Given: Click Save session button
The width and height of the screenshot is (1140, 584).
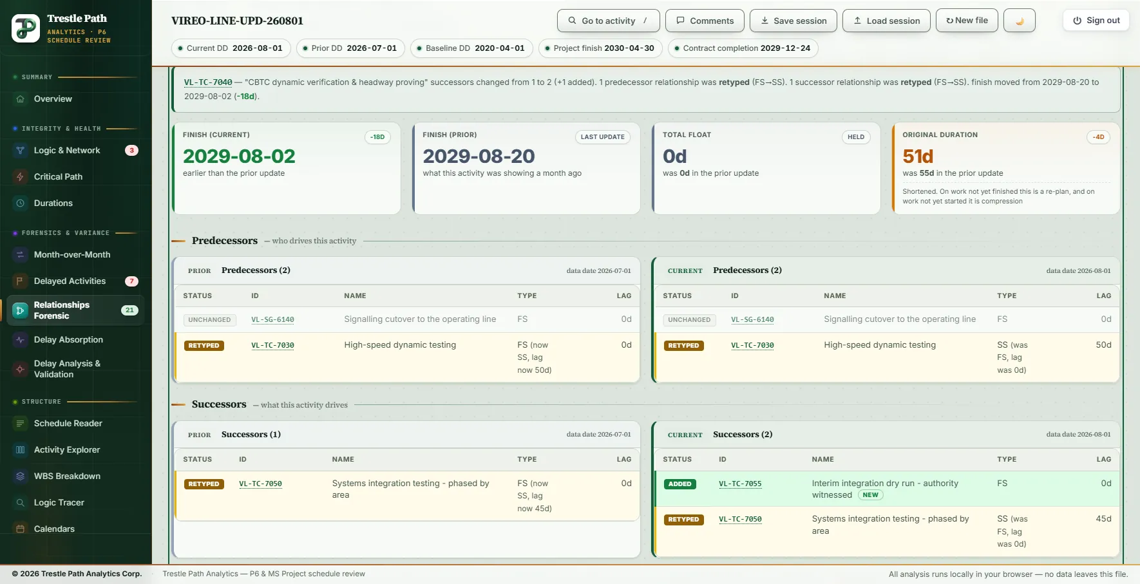Looking at the screenshot, I should 793,21.
